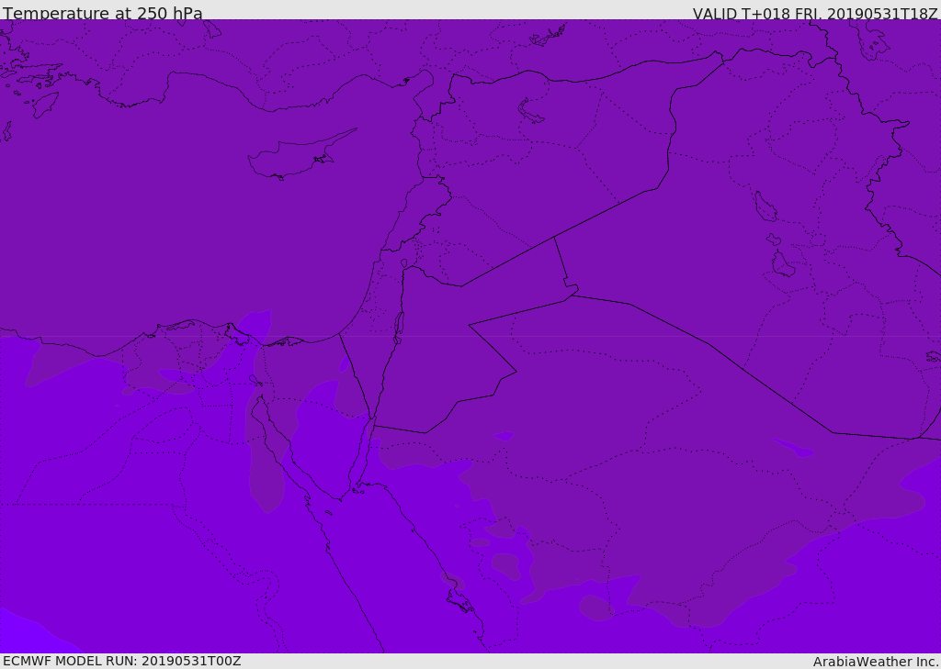Screen dimensions: 941x669
Task: Click the 'ArabiaWeather Inc.' credit text
Action: tap(876, 662)
